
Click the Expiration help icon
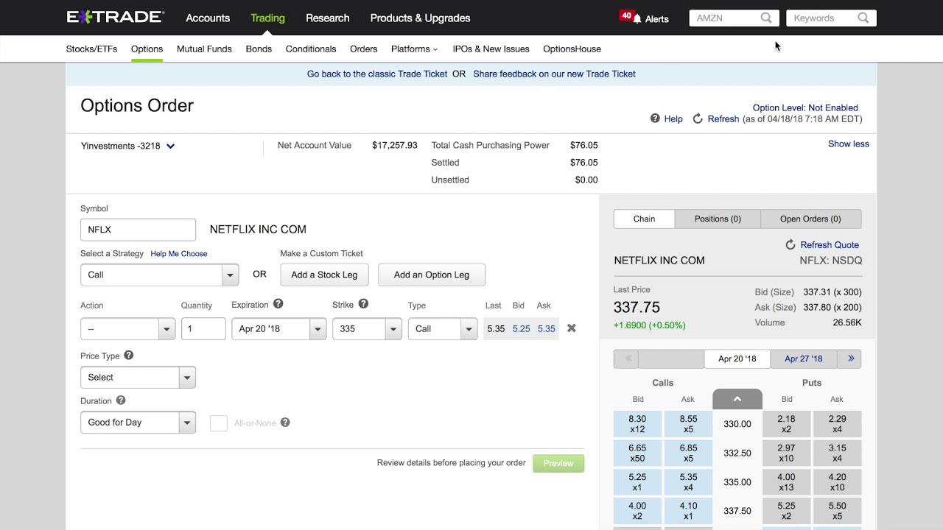pyautogui.click(x=278, y=304)
